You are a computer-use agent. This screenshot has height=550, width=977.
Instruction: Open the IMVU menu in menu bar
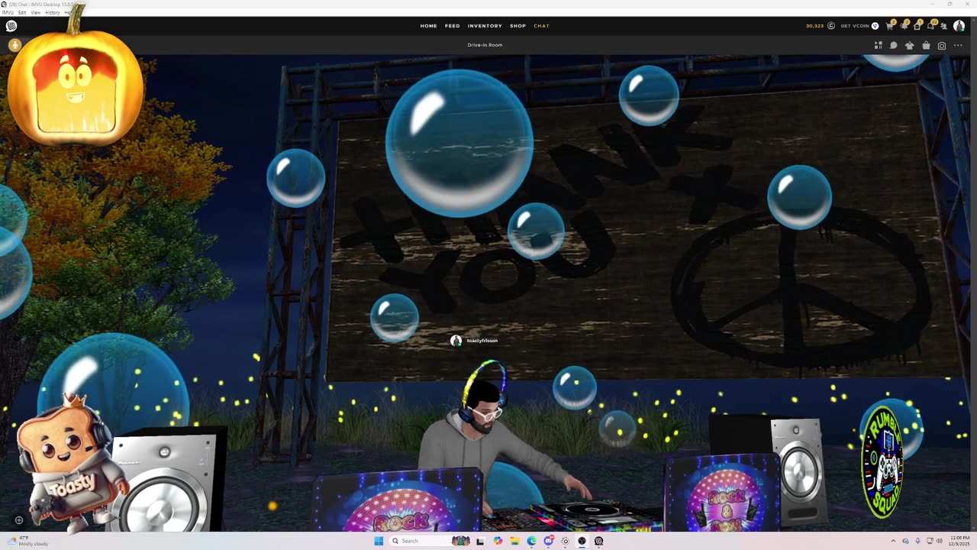pyautogui.click(x=8, y=12)
